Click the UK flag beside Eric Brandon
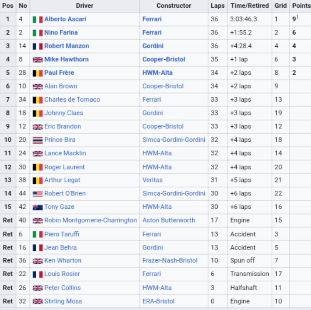The image size is (311, 310). click(38, 127)
